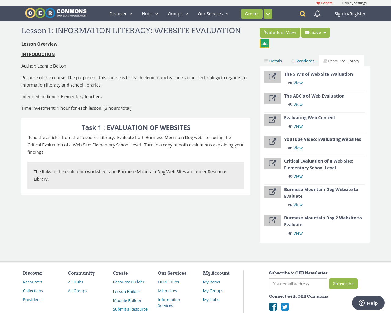Click the OER Commons logo
The image size is (391, 313).
[56, 13]
